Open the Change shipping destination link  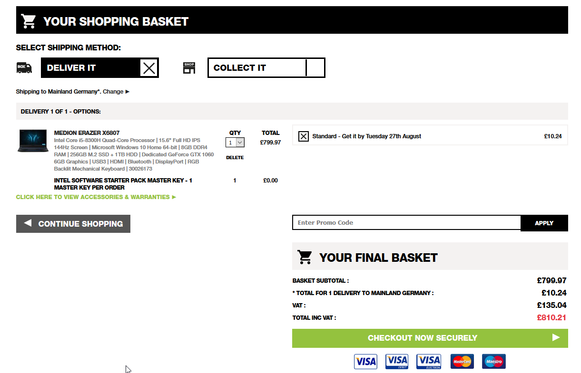[x=116, y=91]
